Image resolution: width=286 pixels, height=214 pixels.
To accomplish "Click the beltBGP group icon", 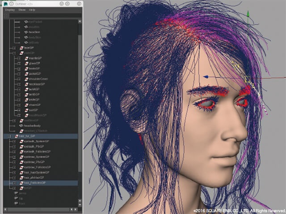I will [27, 95].
